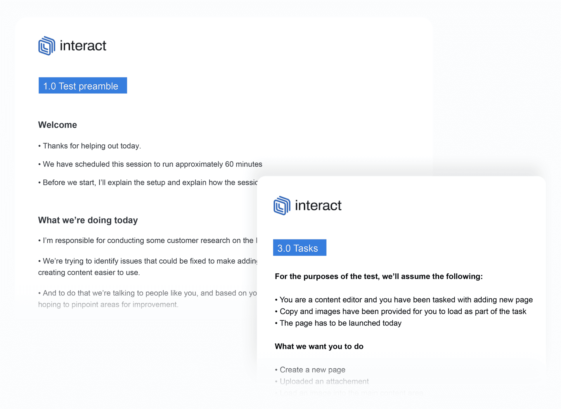Click 'The page has to be launched today'
The height and width of the screenshot is (409, 561).
coord(338,323)
